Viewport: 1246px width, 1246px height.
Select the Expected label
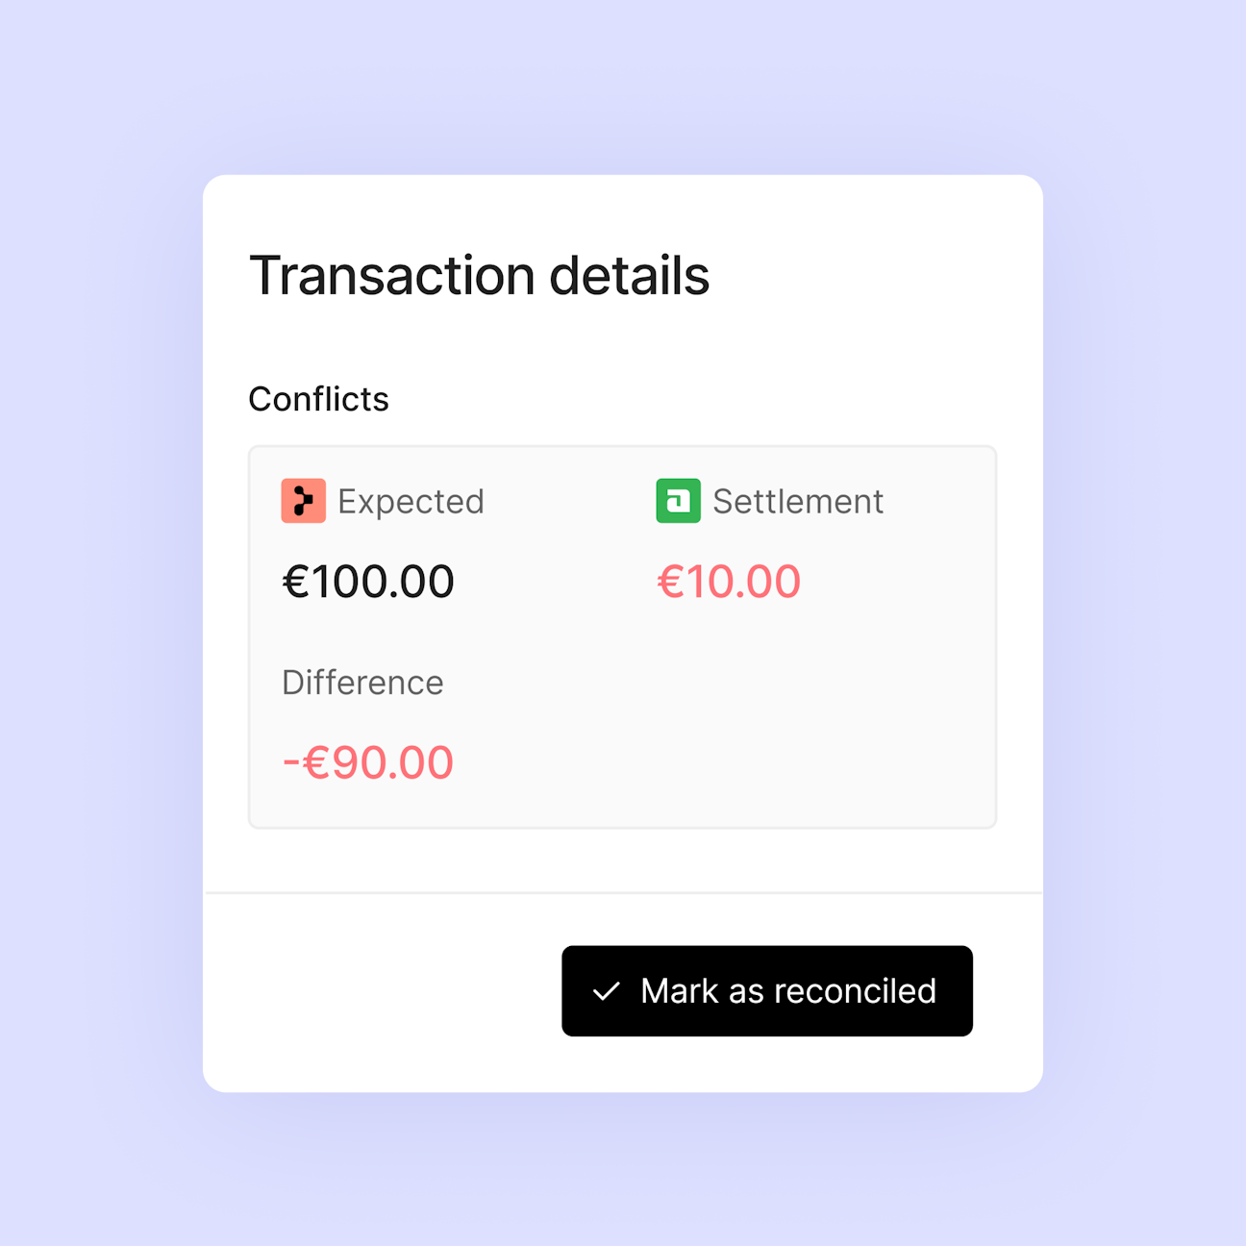(x=411, y=502)
